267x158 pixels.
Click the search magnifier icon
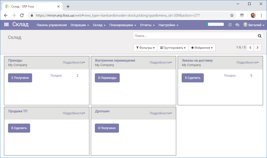pyautogui.click(x=259, y=36)
